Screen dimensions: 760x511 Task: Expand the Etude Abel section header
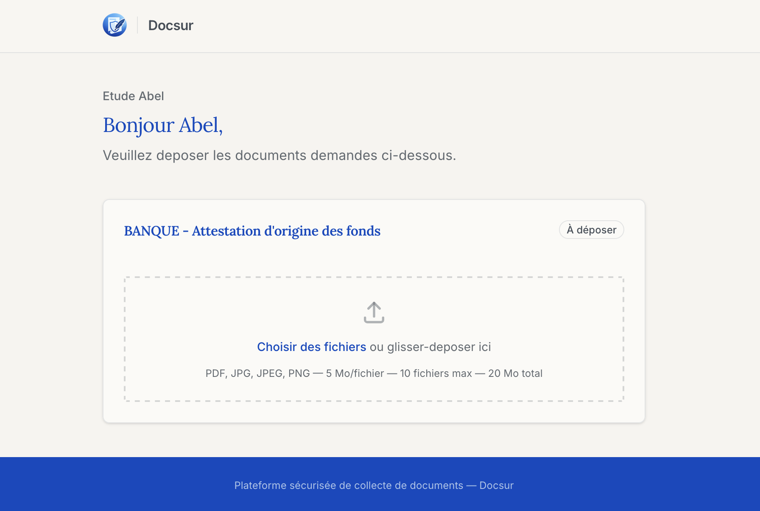(133, 96)
